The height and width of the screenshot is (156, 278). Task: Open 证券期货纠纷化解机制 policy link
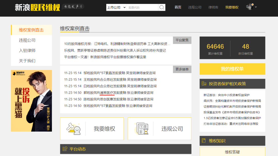tap(232, 107)
